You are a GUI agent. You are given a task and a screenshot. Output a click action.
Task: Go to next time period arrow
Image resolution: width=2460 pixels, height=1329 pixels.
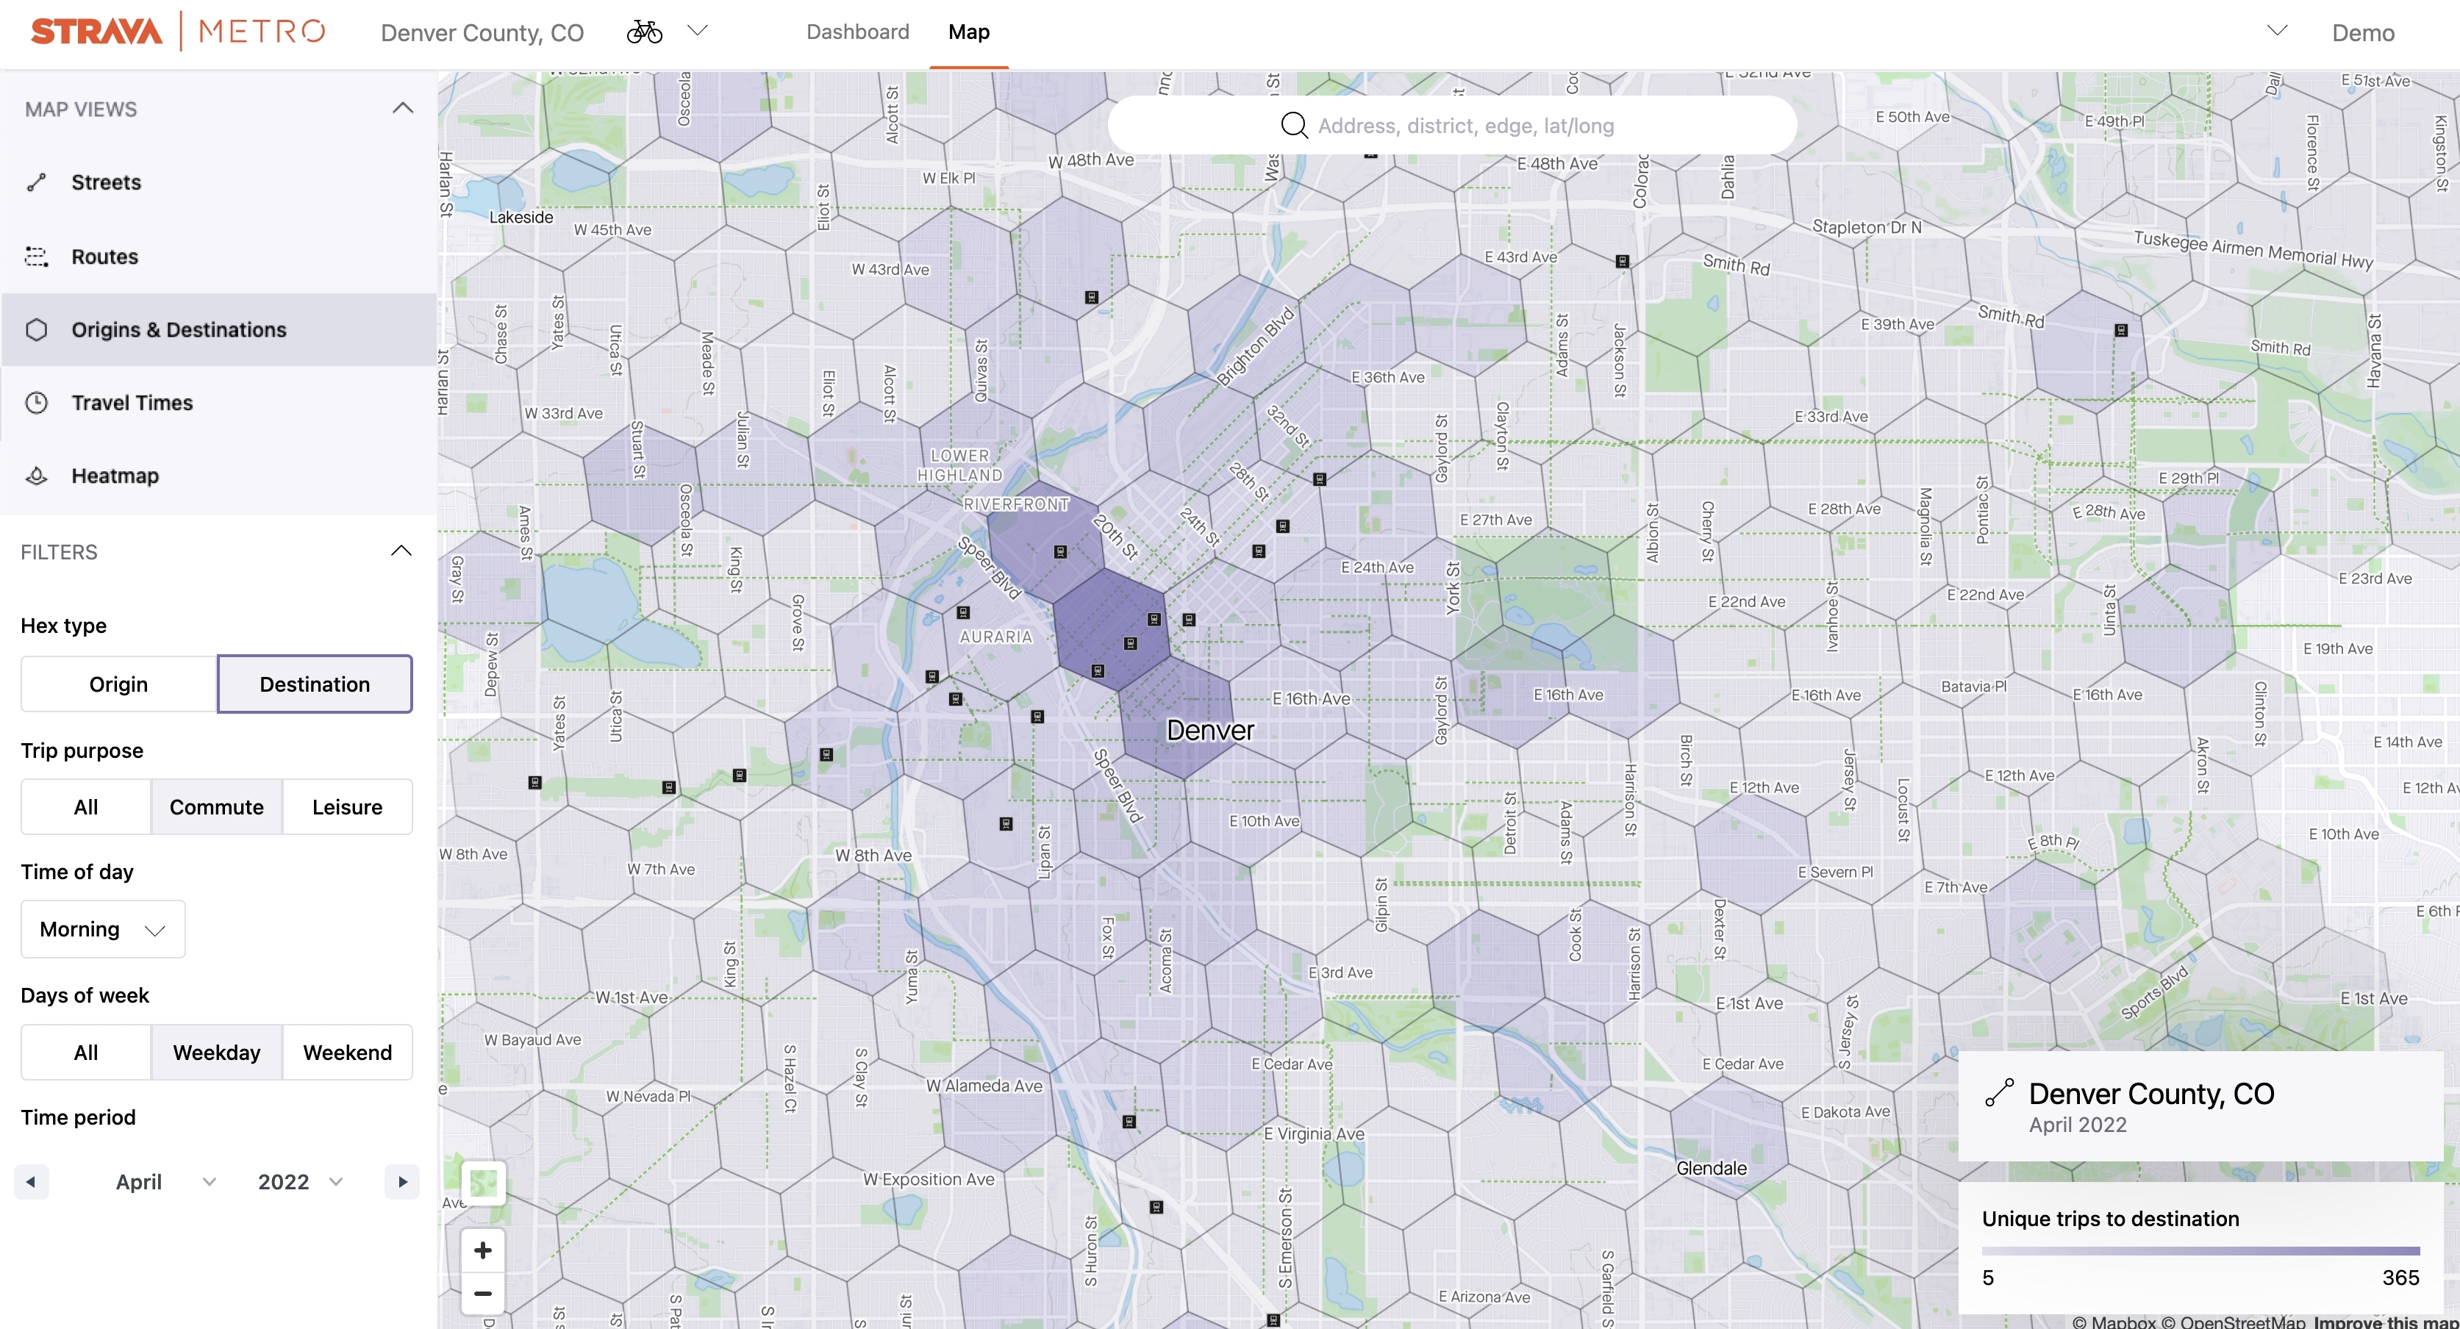pyautogui.click(x=402, y=1182)
